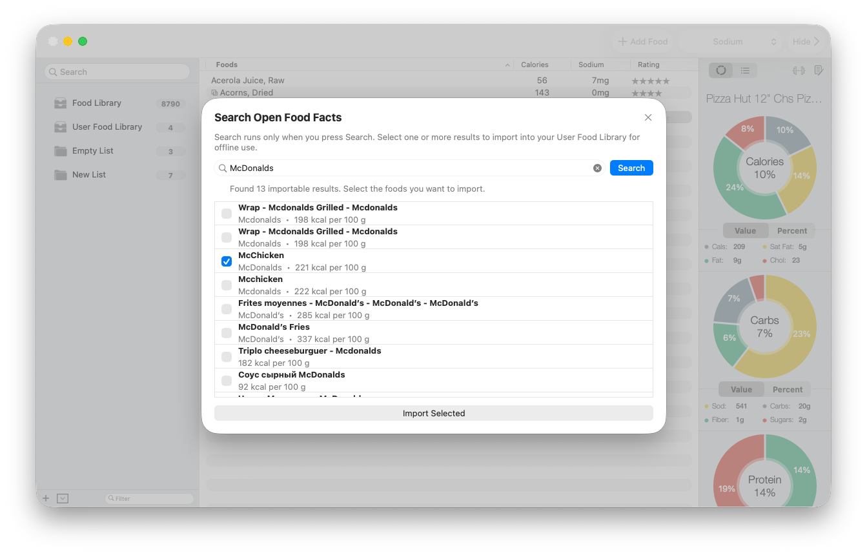Click the Filter field below the sidebar
The height and width of the screenshot is (555, 867).
point(149,498)
